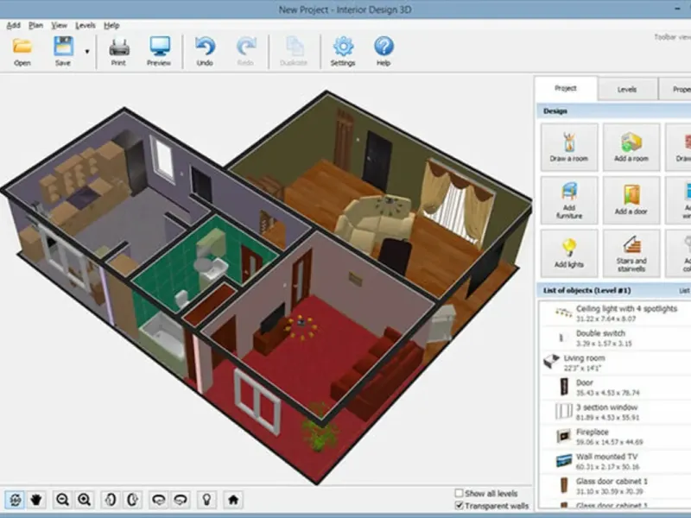Undo the last action
This screenshot has width=691, height=518.
[205, 52]
